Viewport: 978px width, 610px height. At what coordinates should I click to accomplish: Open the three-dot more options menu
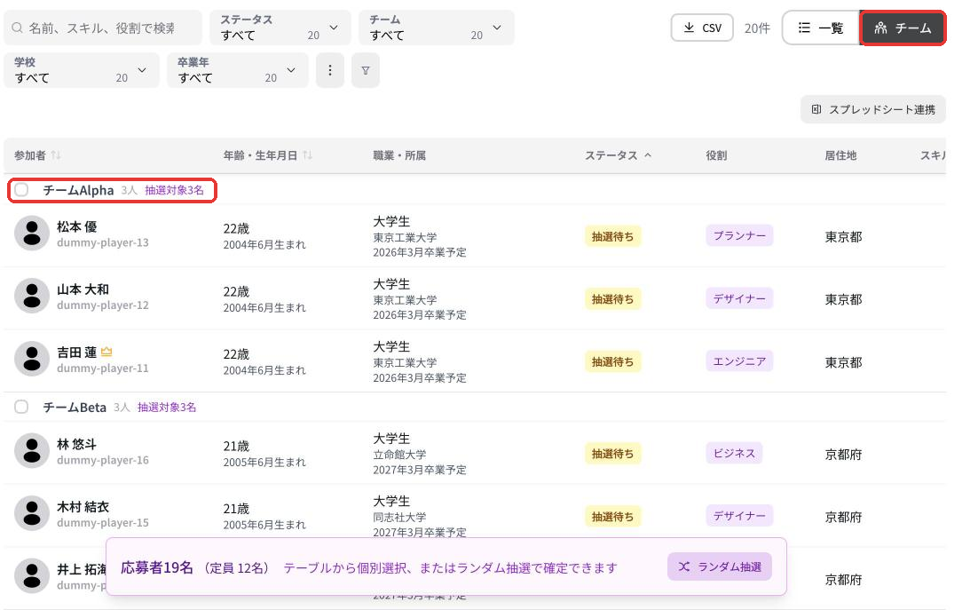click(330, 70)
